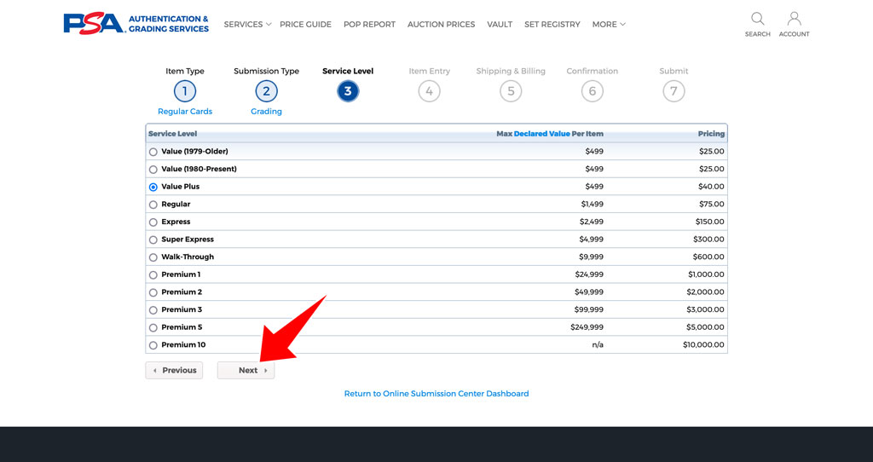Open the Price Guide menu item
Screen dimensions: 873x462
point(305,25)
